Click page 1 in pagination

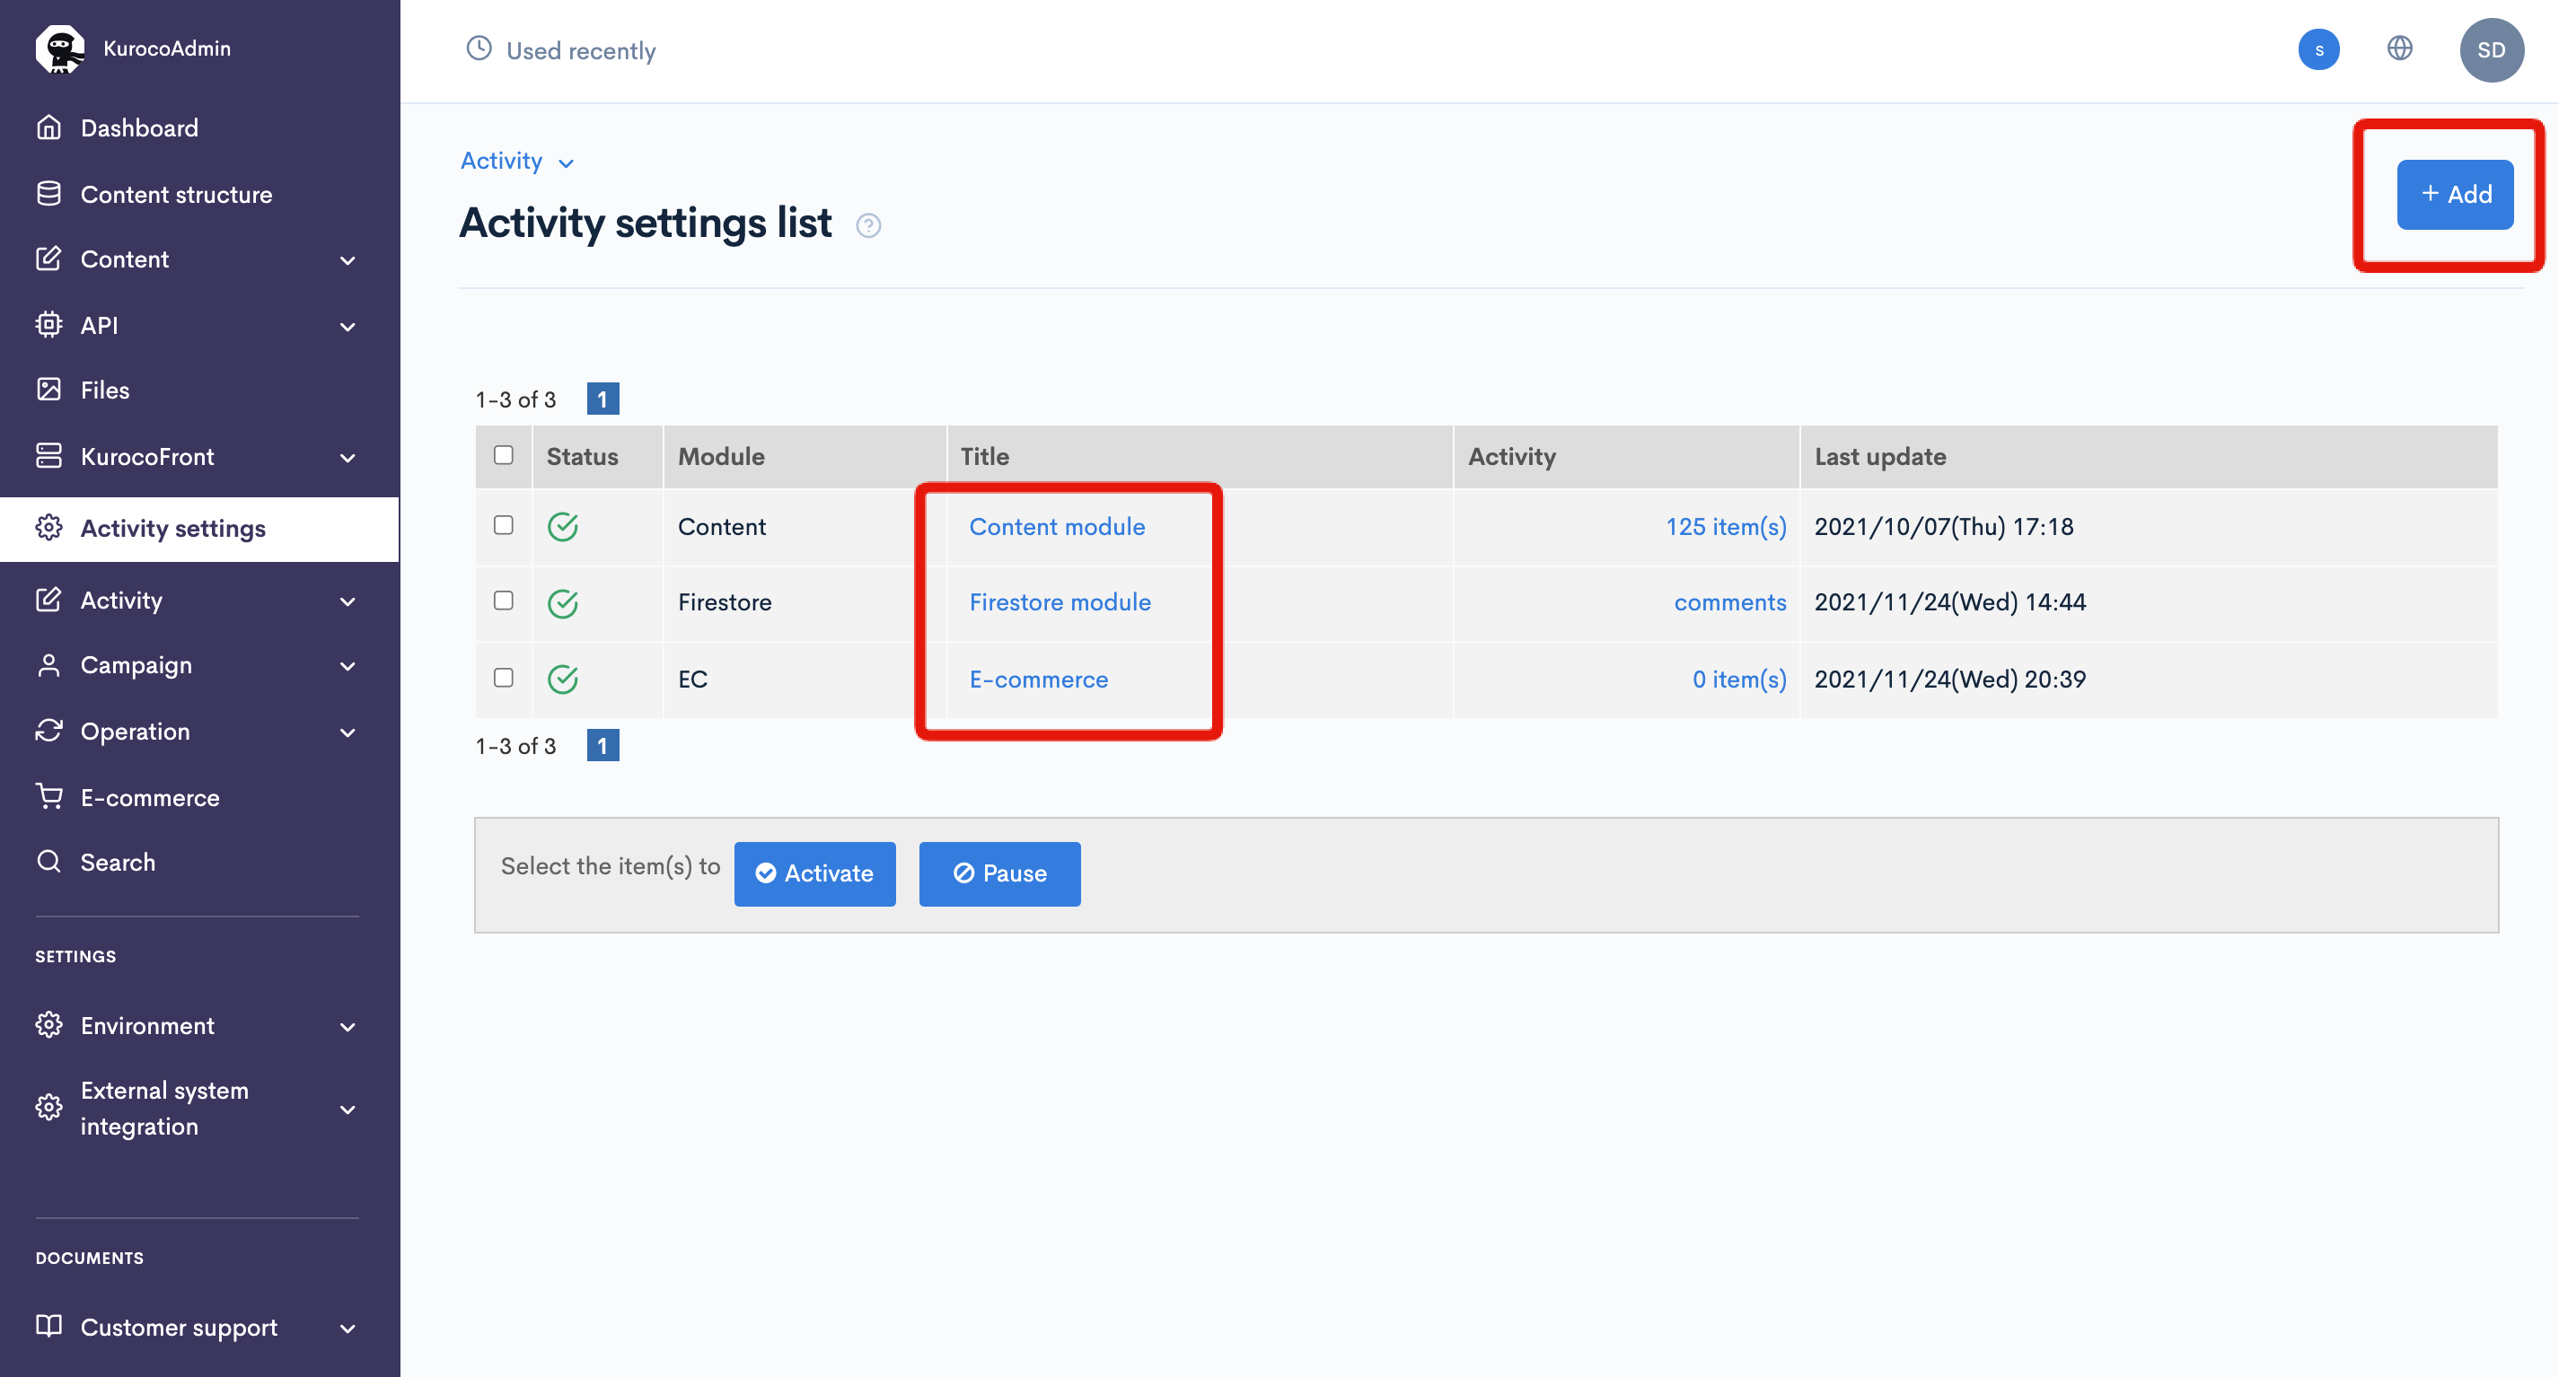(604, 398)
